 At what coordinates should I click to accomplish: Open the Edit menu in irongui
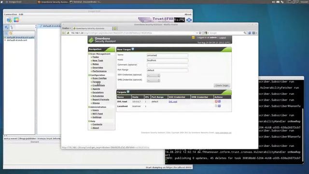pyautogui.click(x=21, y=14)
